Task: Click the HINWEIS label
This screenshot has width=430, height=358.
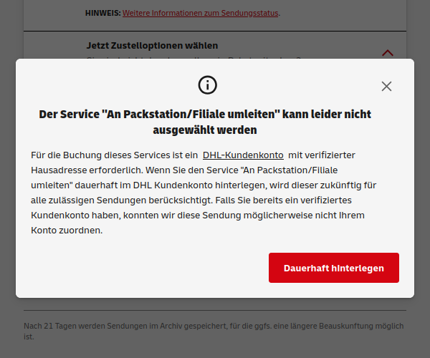Action: (x=102, y=13)
